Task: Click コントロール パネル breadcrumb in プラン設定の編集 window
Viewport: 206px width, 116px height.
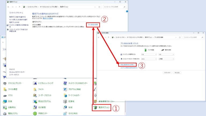Action: pos(120,37)
